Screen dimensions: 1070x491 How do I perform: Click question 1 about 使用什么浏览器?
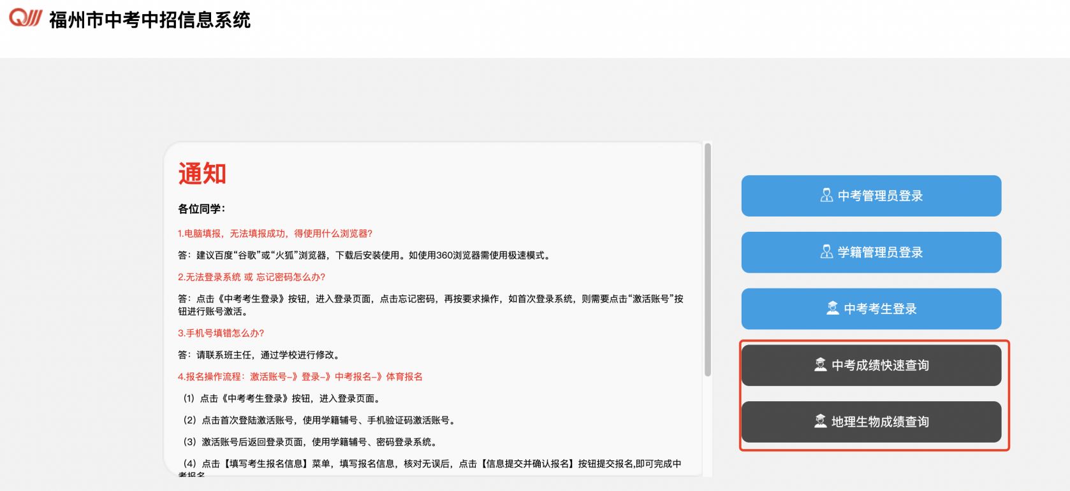(x=275, y=234)
